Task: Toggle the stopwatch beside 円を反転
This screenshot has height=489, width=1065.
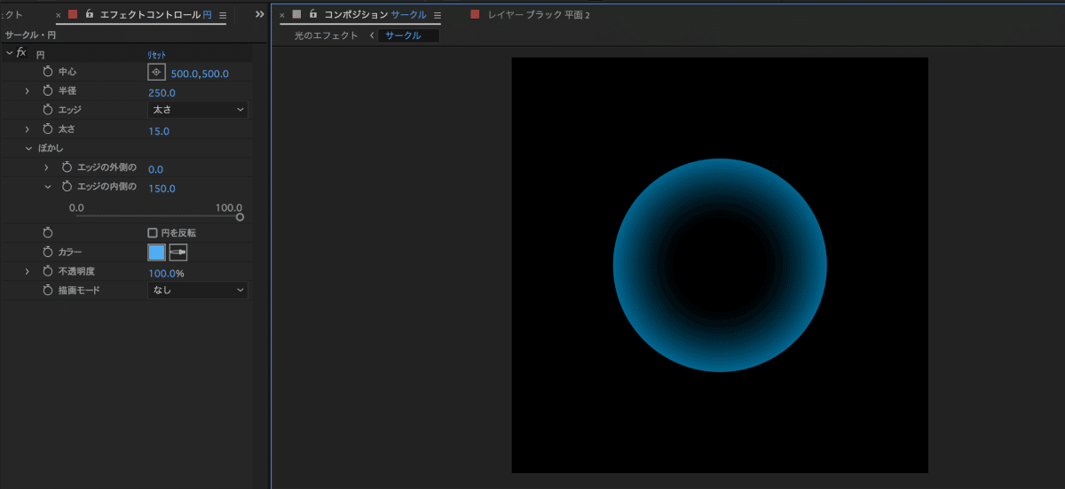Action: click(x=48, y=232)
